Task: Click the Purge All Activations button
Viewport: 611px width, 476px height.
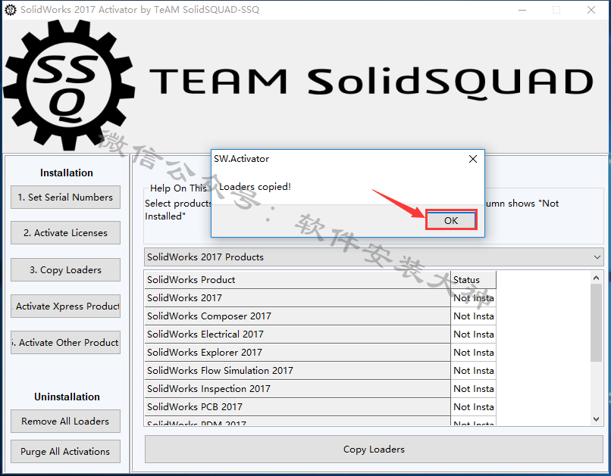Action: 65,452
